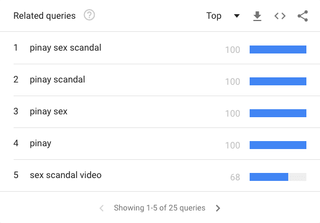Download the related queries as CSV

257,16
